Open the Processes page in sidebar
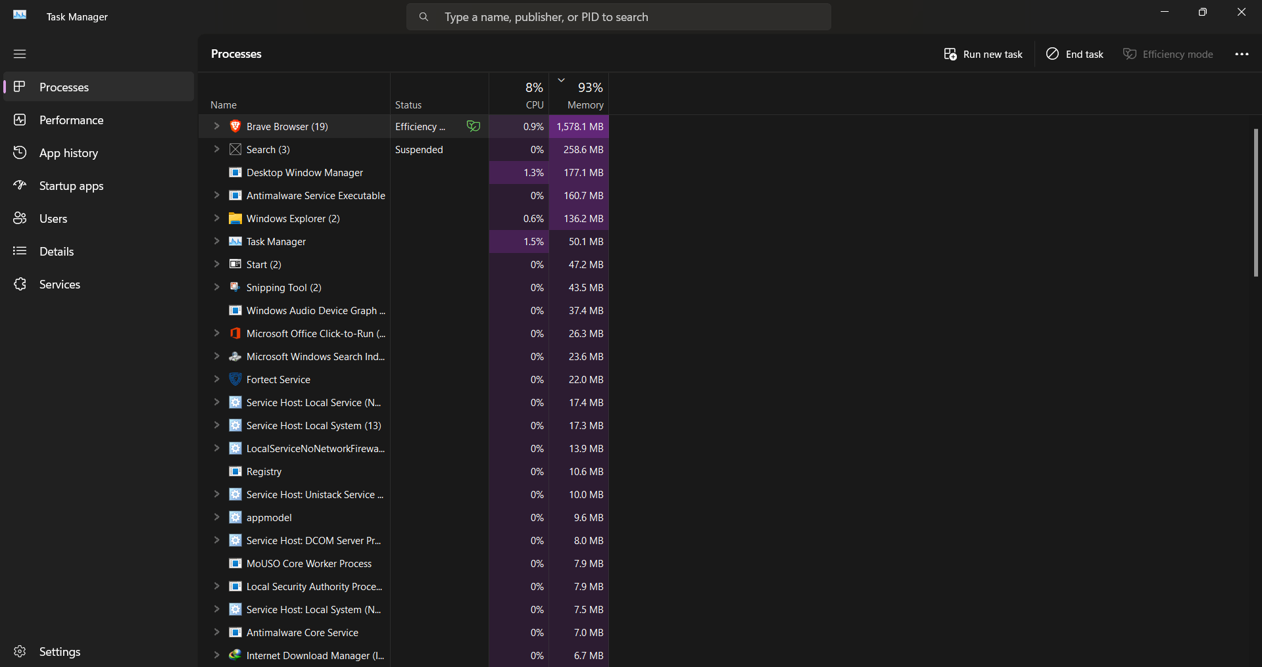Image resolution: width=1262 pixels, height=667 pixels. click(x=99, y=87)
